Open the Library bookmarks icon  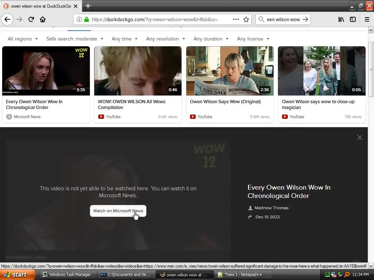(341, 19)
